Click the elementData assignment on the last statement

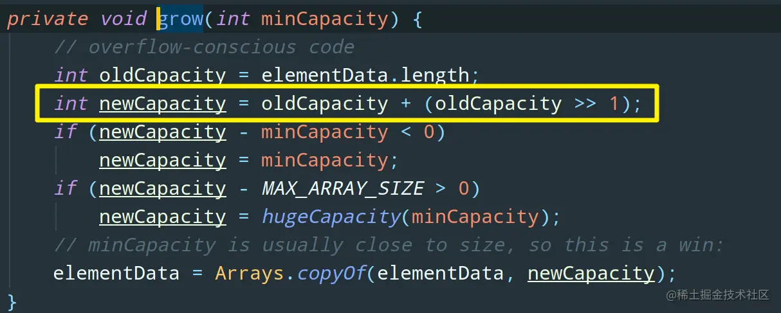point(116,273)
